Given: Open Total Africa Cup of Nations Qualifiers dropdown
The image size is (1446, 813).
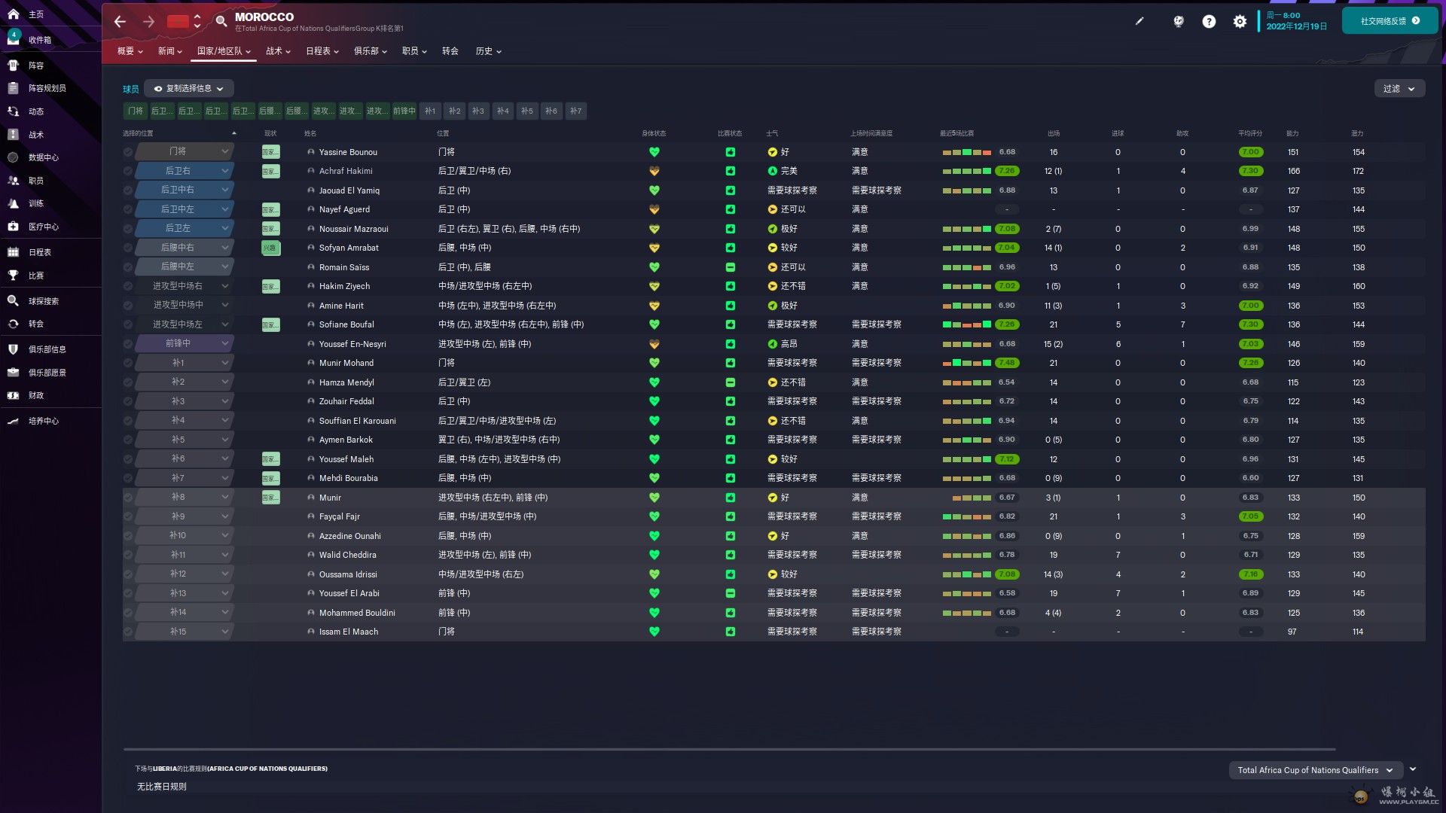Looking at the screenshot, I should coord(1316,770).
